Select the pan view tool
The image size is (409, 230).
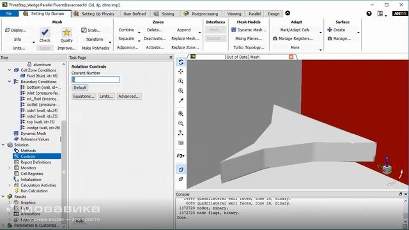tap(181, 72)
